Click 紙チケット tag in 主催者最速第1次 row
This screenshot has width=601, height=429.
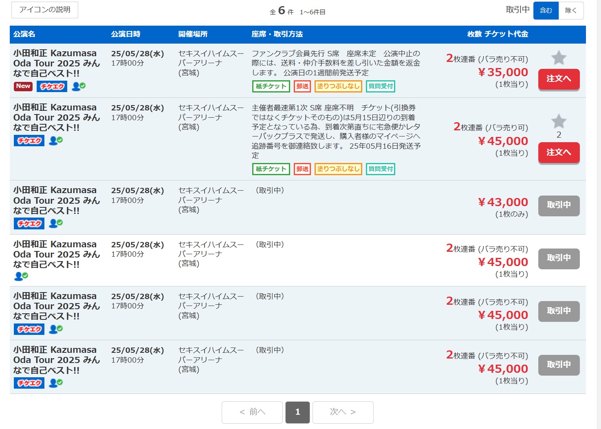click(271, 169)
